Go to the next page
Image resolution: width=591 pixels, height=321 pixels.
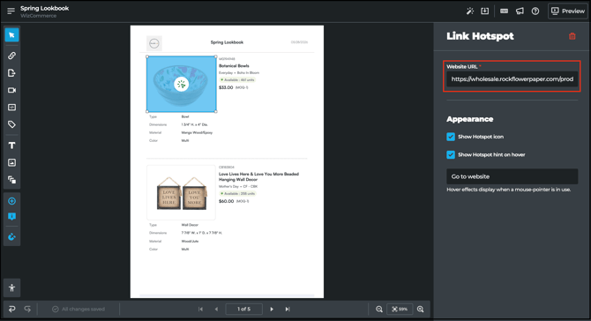coord(272,309)
